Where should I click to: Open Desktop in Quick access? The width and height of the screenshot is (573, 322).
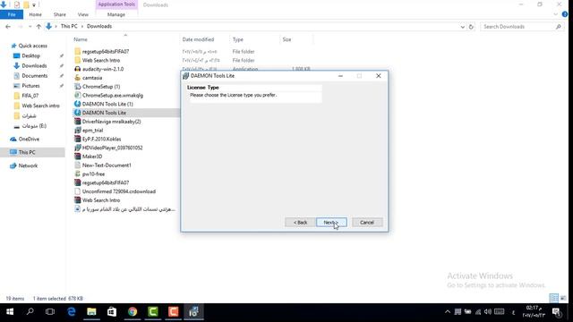30,55
